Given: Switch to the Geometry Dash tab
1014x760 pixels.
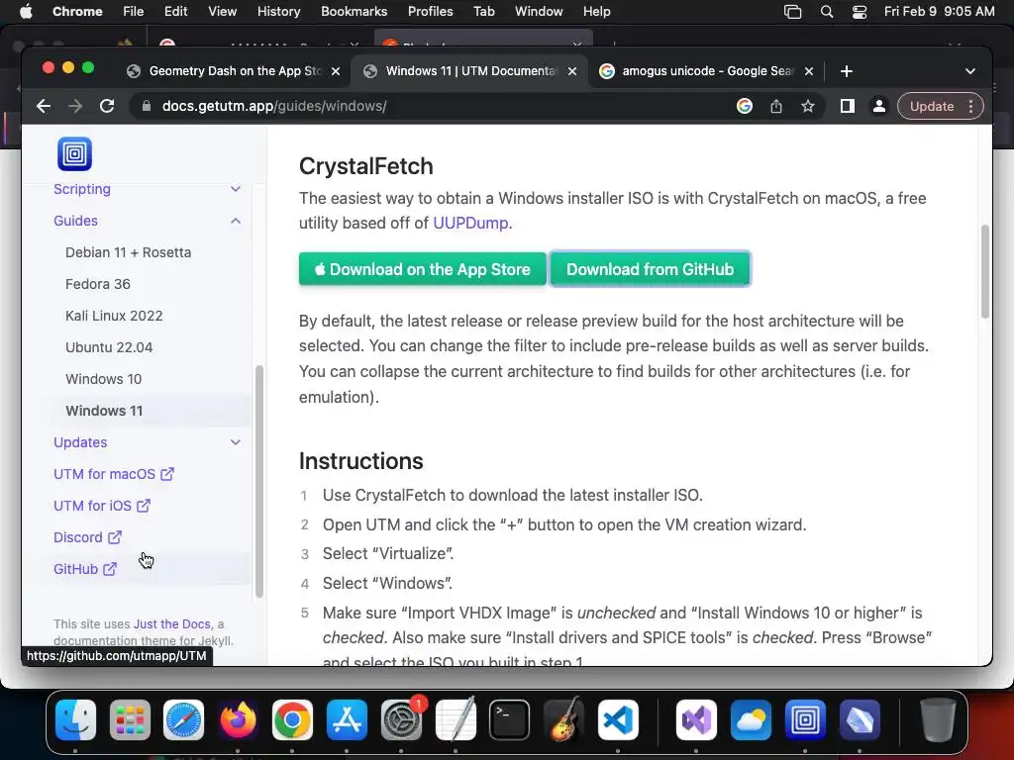Looking at the screenshot, I should coord(234,71).
